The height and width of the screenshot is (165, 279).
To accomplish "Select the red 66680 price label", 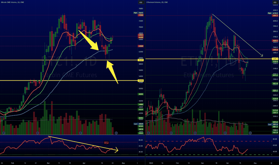I will [x=141, y=37].
